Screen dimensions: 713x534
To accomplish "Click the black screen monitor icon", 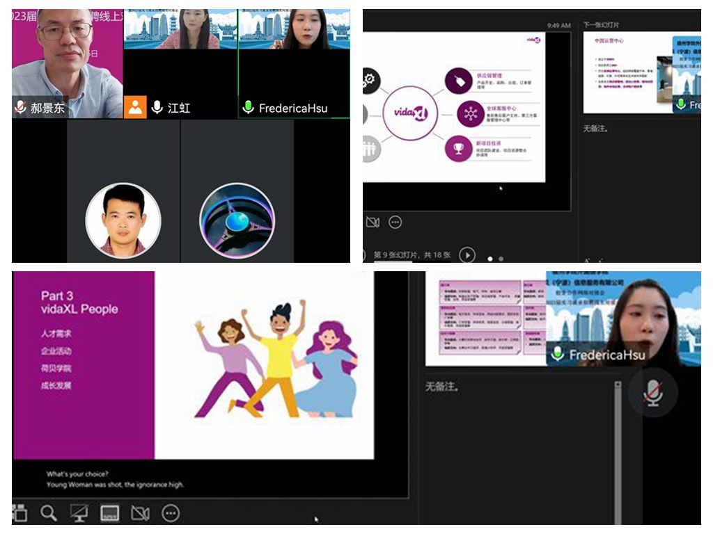I will [x=79, y=513].
